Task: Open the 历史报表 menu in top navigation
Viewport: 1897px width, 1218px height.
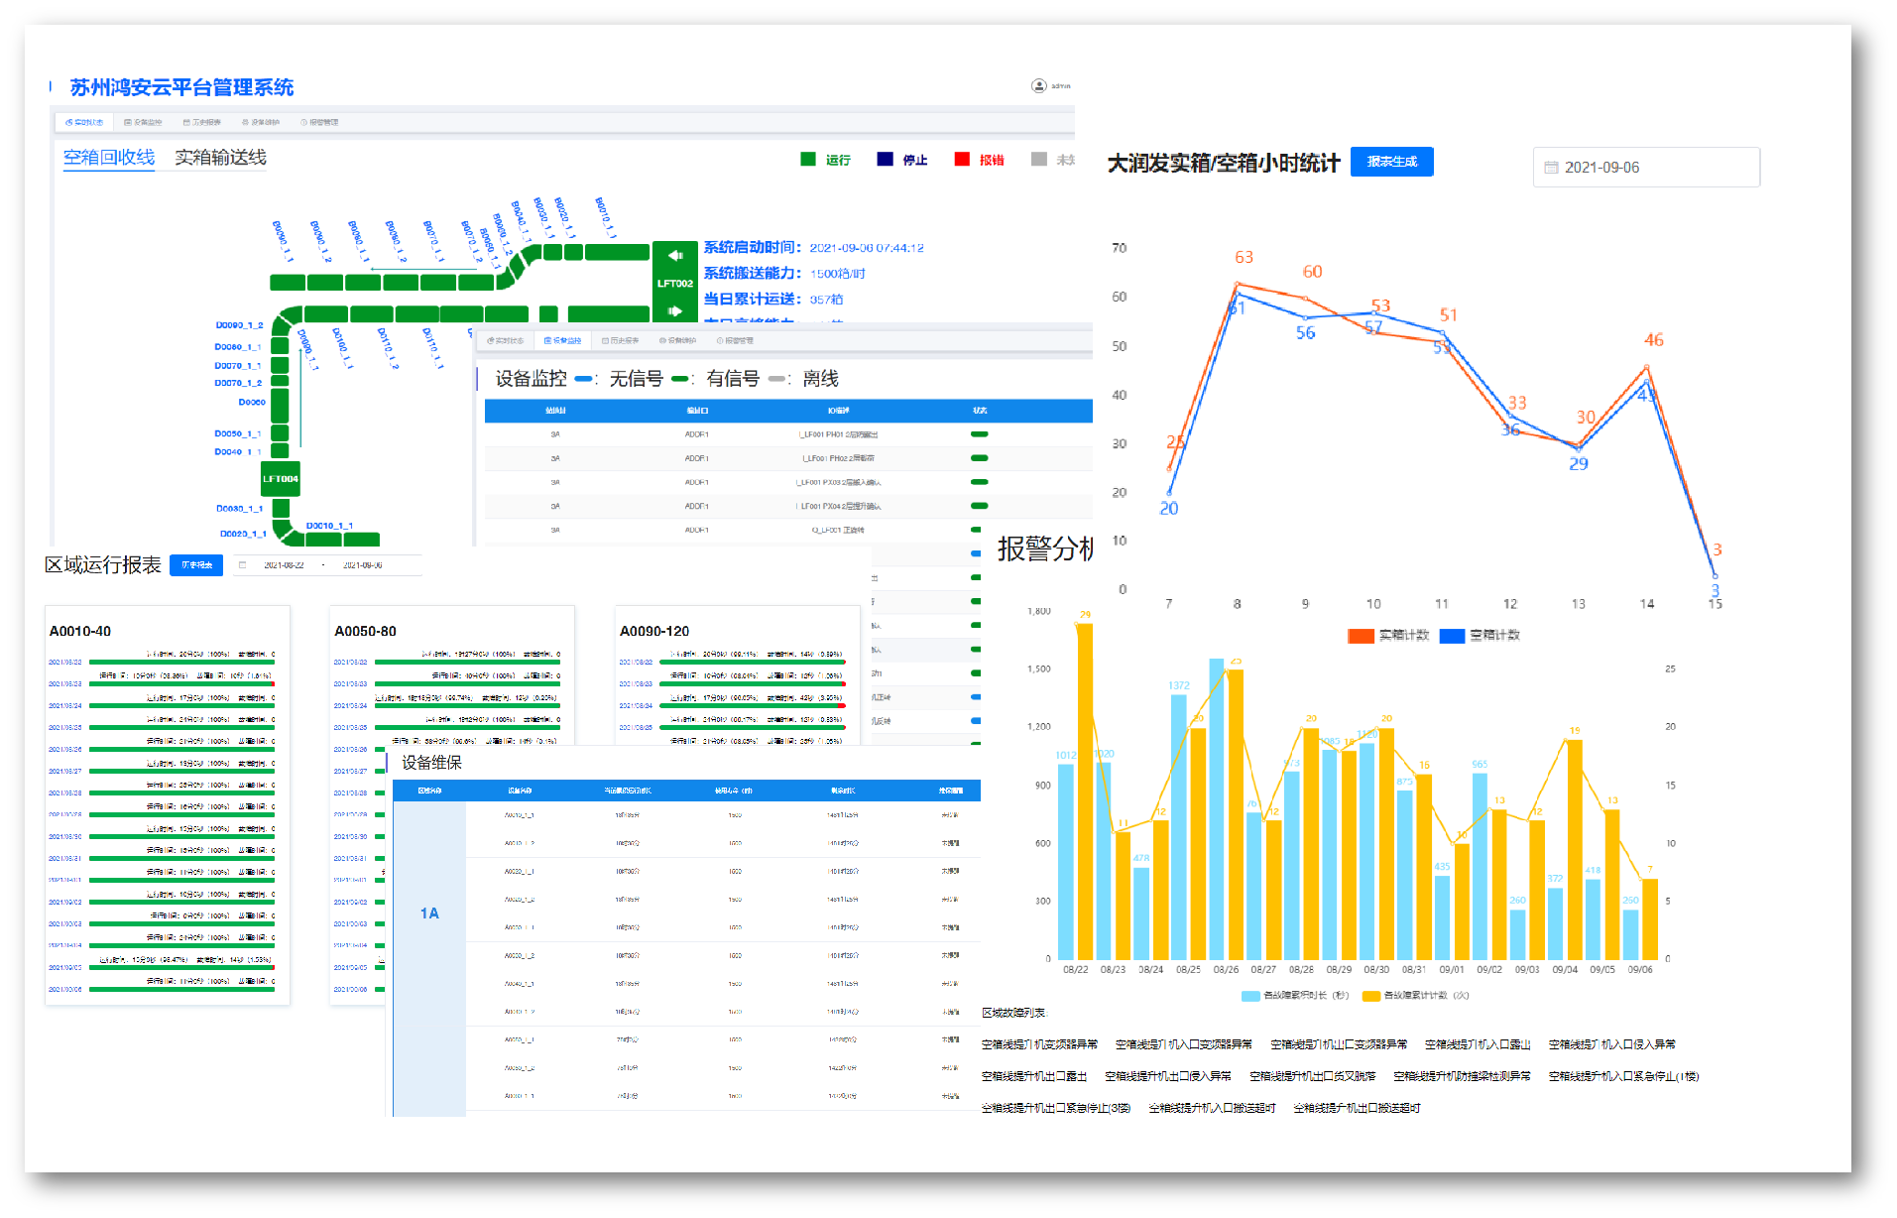Action: pos(202,122)
